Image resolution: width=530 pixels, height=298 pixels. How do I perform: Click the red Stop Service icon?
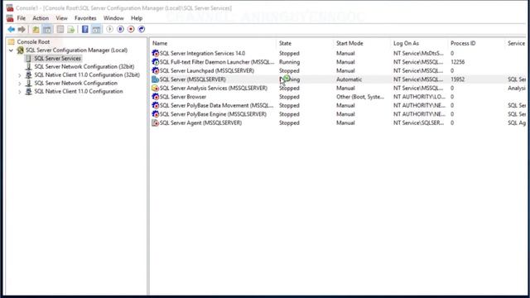(131, 30)
